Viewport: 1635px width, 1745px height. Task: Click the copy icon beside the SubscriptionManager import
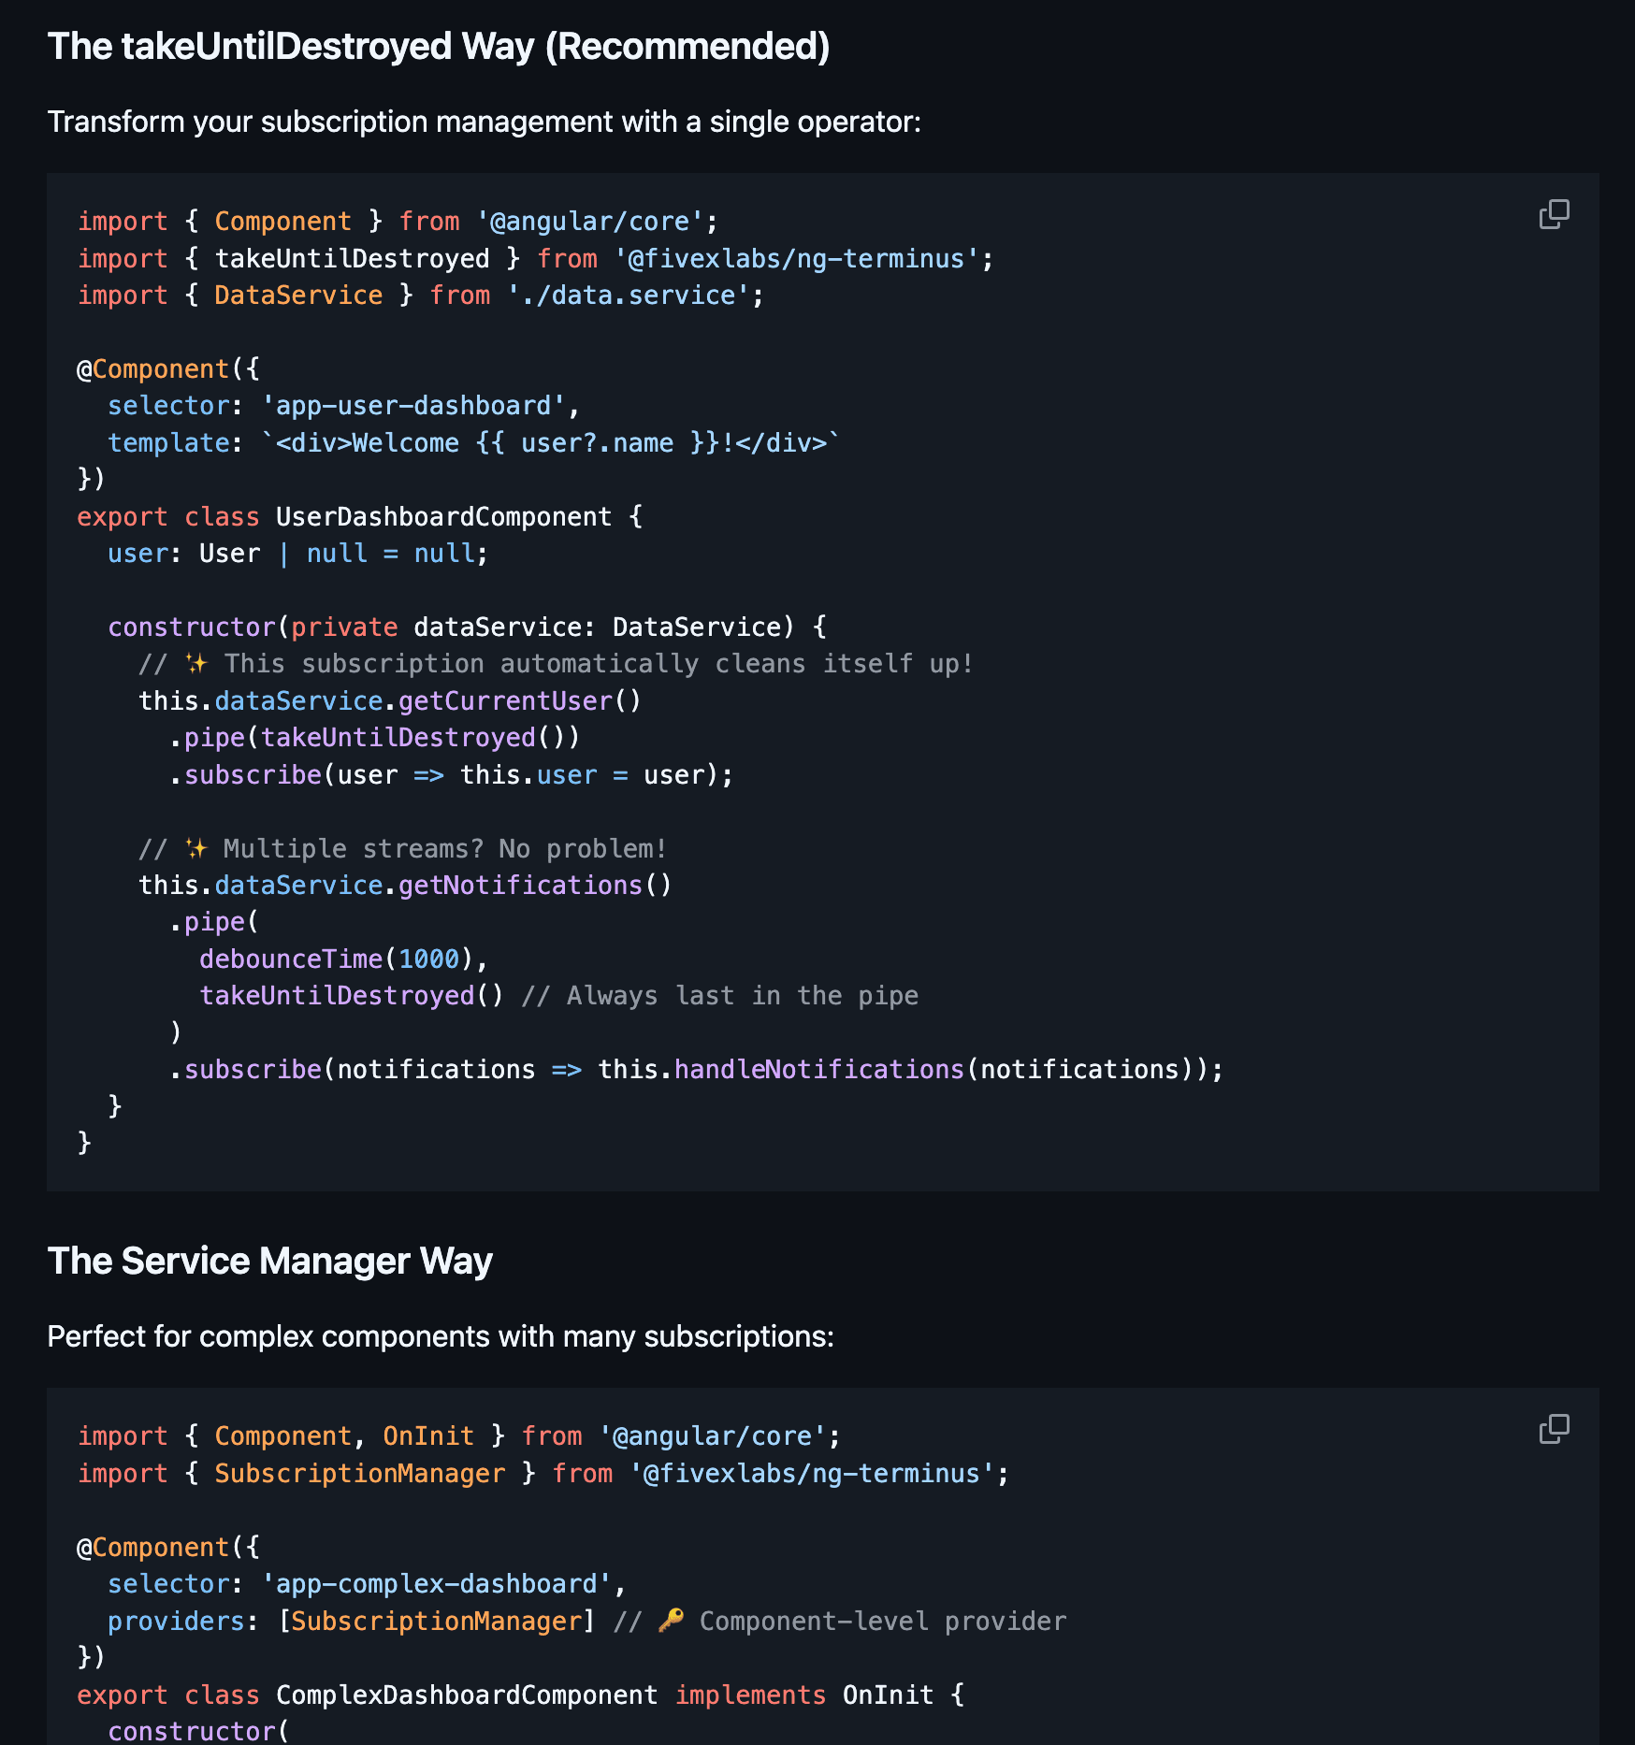coord(1554,1430)
